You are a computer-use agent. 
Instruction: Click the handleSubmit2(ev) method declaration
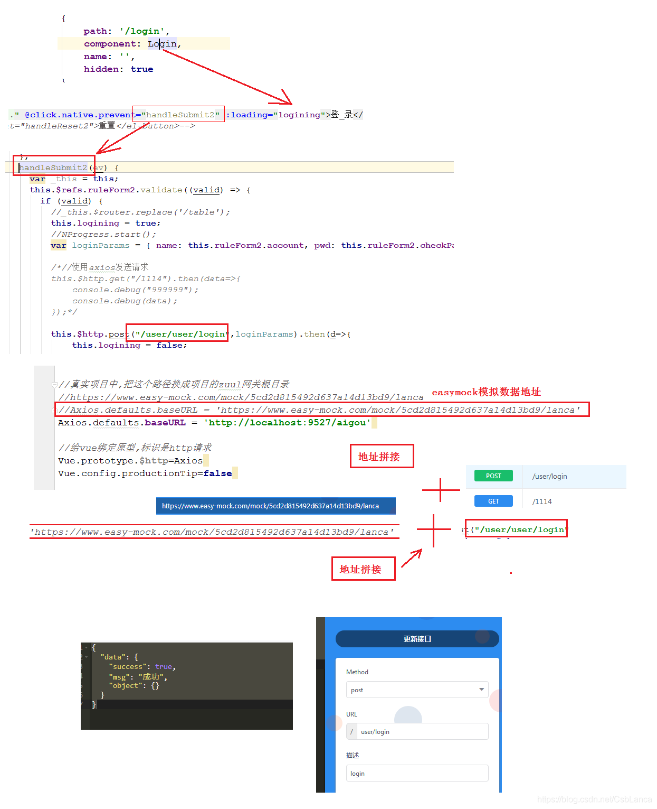point(69,168)
